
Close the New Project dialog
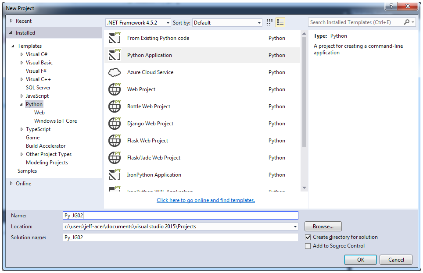(x=408, y=6)
